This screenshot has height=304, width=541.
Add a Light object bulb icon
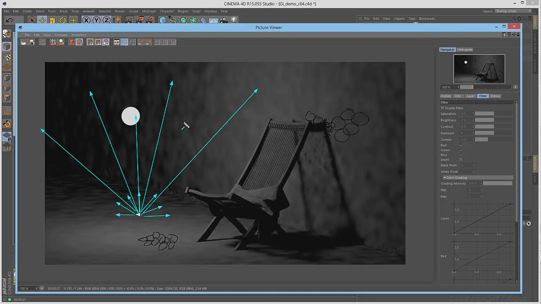tap(234, 20)
